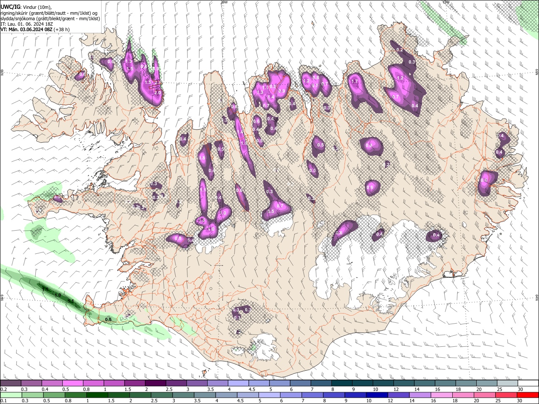Click the top-row lavender swatch at 4
539x404 pixels.
tap(238, 383)
